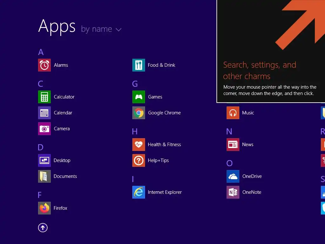Select the letter H group header
The width and height of the screenshot is (325, 244).
pos(135,132)
